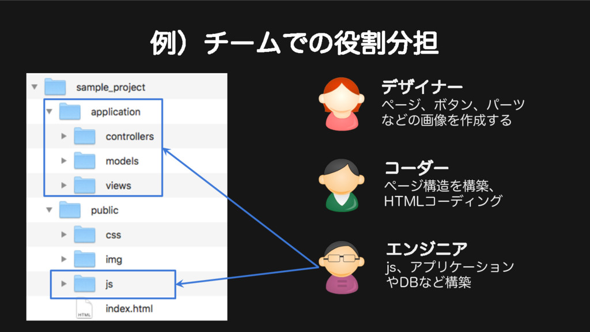Click the text などの画像を作成する
Screen dimensions: 590x332
tap(447, 120)
